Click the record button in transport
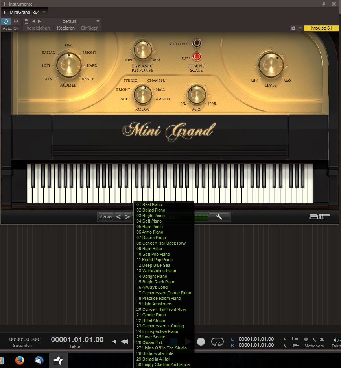Screen dimensions: 341x368 coord(201,342)
